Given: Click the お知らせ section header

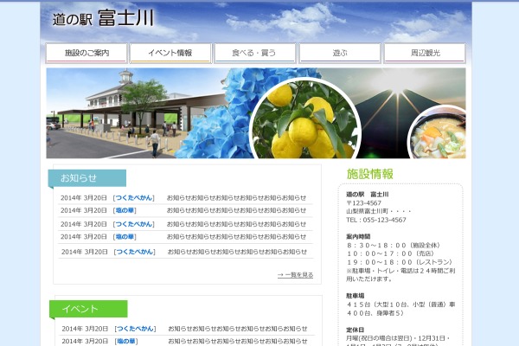Looking at the screenshot, I should (x=87, y=178).
